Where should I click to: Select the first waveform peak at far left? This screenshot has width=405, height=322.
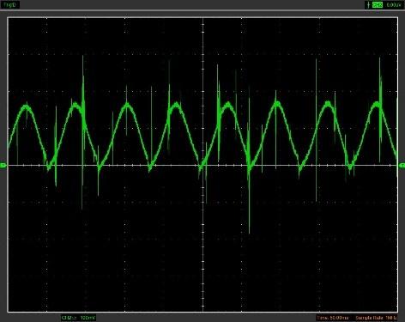pyautogui.click(x=27, y=106)
